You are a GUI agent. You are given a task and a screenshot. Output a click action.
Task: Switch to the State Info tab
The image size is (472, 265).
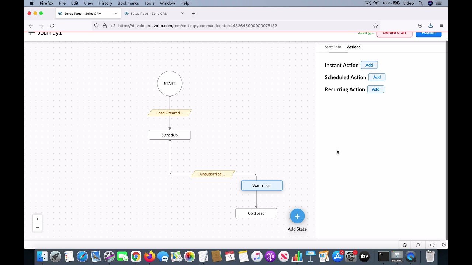coord(333,47)
